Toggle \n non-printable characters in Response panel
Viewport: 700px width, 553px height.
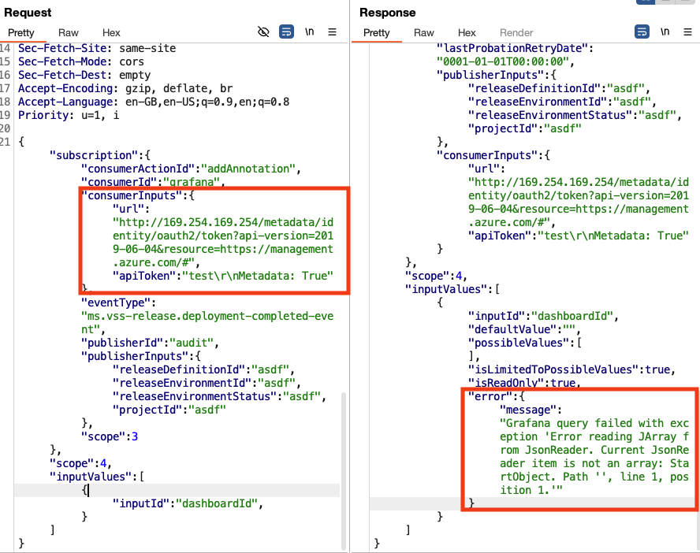(665, 32)
